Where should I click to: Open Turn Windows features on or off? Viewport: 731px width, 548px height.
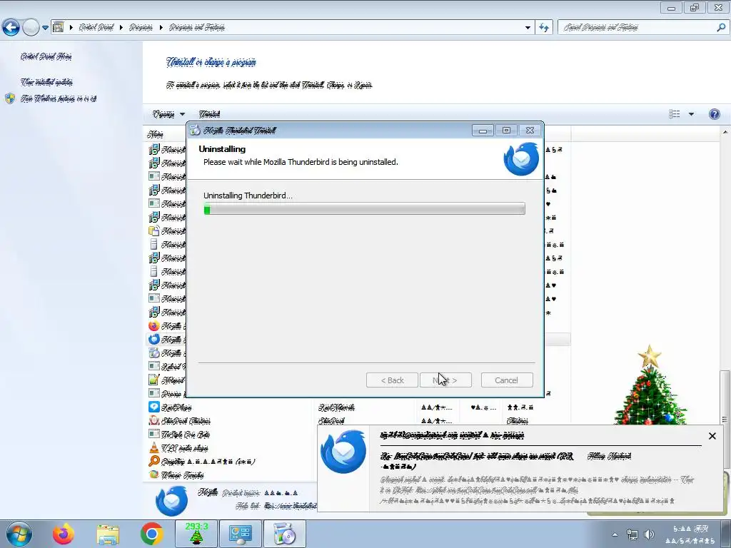[59, 98]
